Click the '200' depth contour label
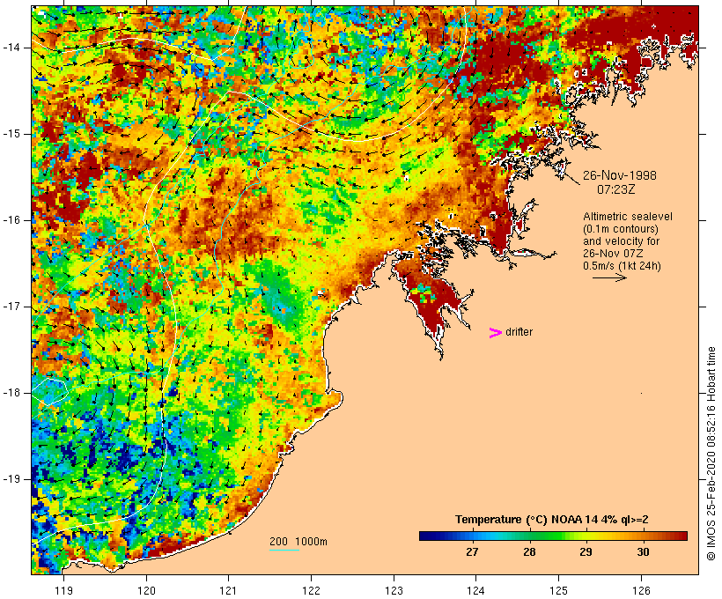 pyautogui.click(x=278, y=542)
